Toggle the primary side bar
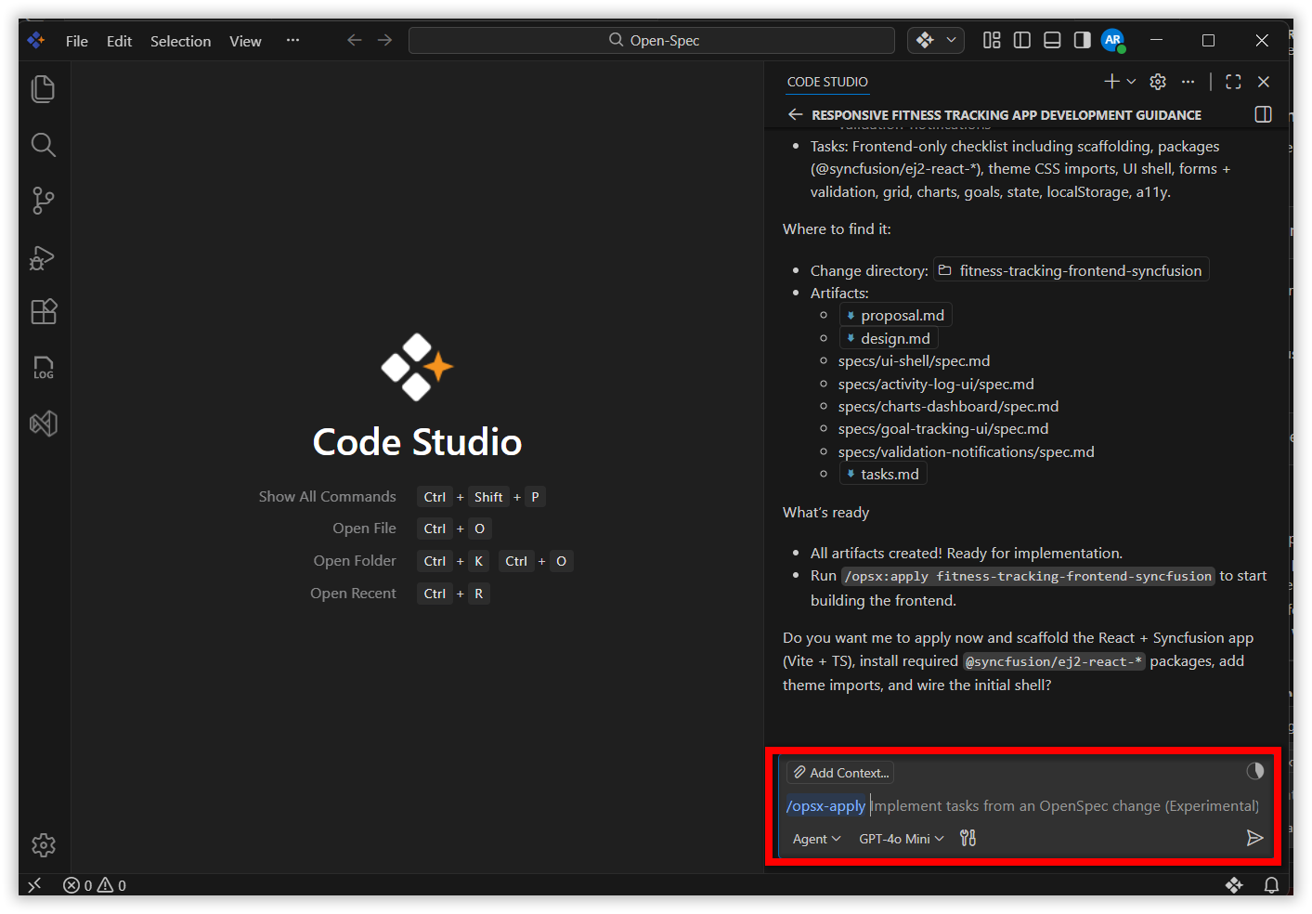The image size is (1312, 914). click(x=1022, y=40)
